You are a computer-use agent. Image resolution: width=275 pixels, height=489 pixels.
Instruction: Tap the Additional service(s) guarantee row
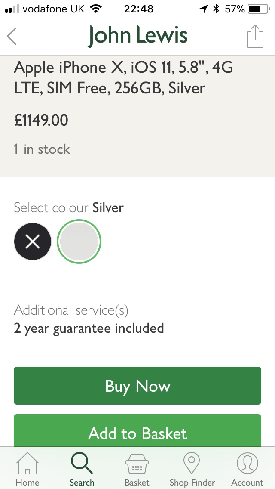89,319
